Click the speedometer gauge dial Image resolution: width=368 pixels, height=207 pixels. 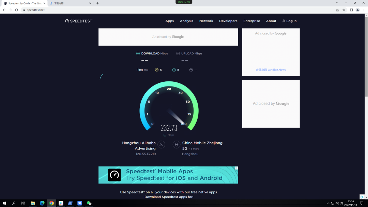[x=169, y=106]
